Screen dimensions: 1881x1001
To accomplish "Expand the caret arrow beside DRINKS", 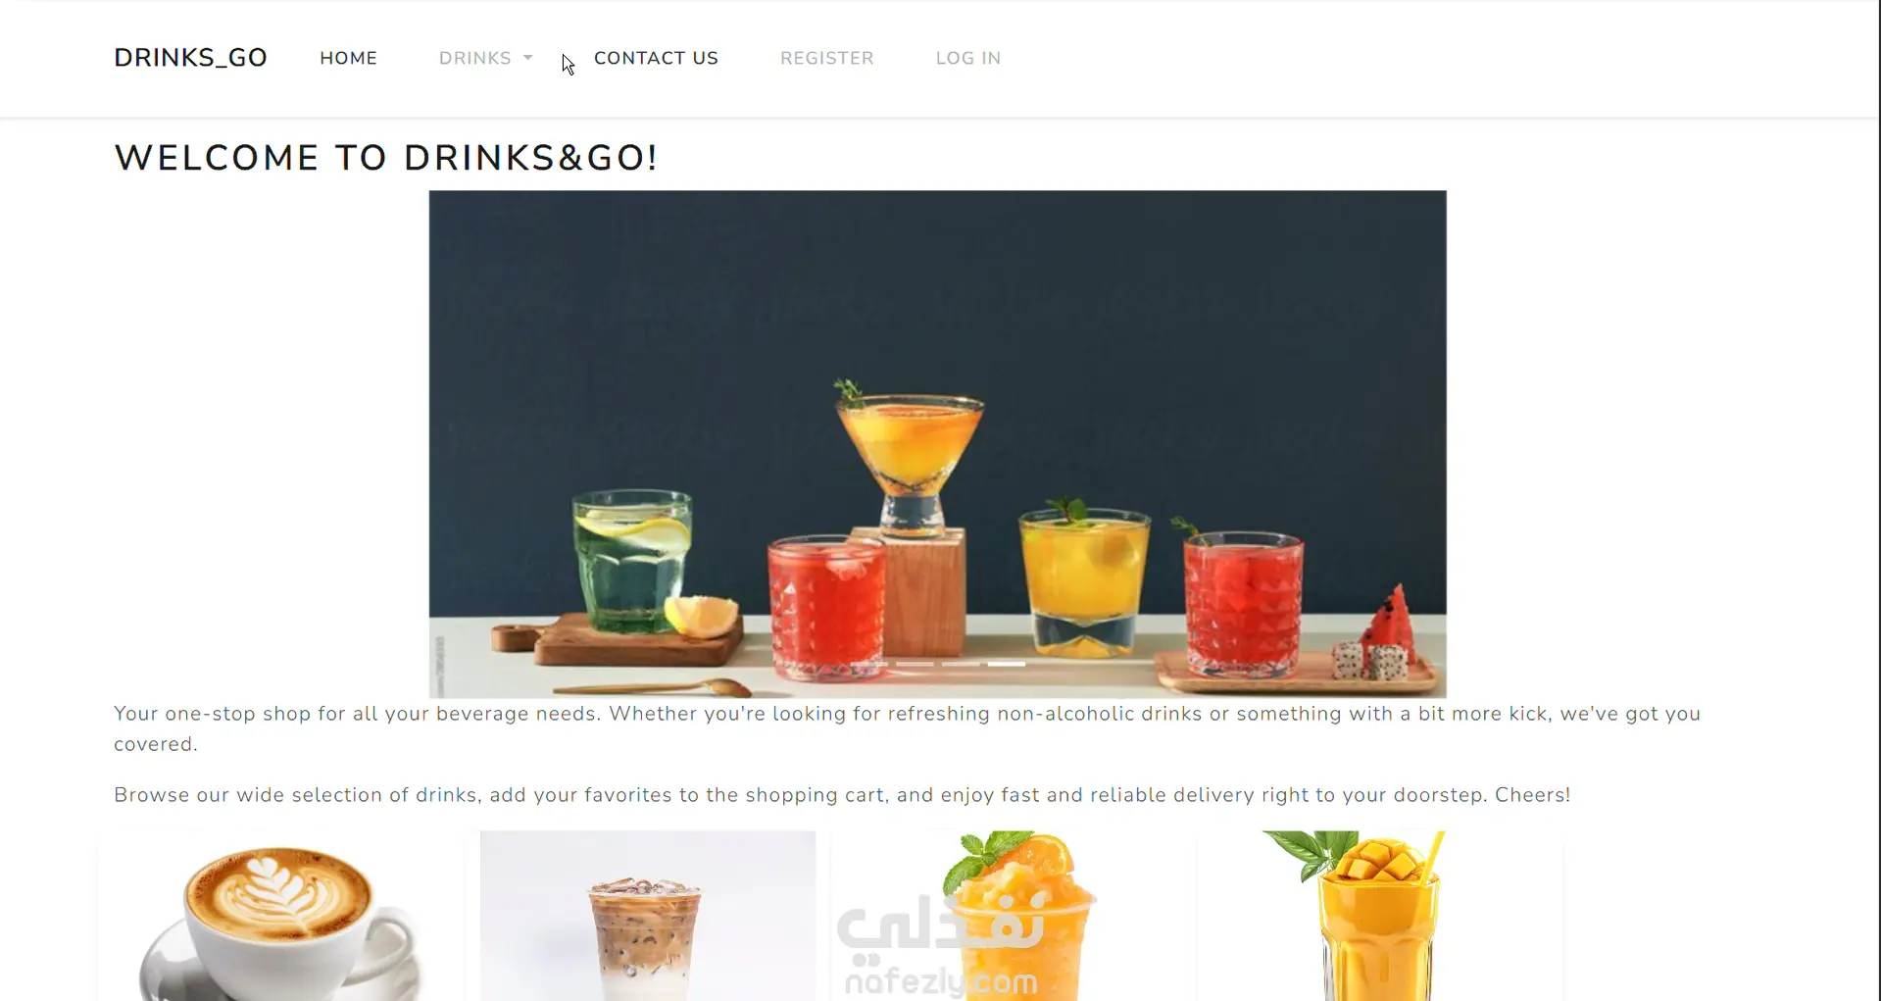I will point(528,58).
